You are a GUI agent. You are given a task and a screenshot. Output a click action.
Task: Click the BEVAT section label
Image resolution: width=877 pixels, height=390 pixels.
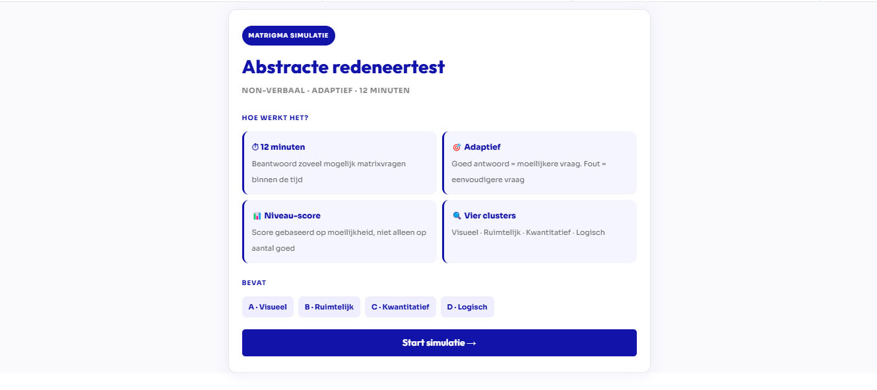coord(253,282)
